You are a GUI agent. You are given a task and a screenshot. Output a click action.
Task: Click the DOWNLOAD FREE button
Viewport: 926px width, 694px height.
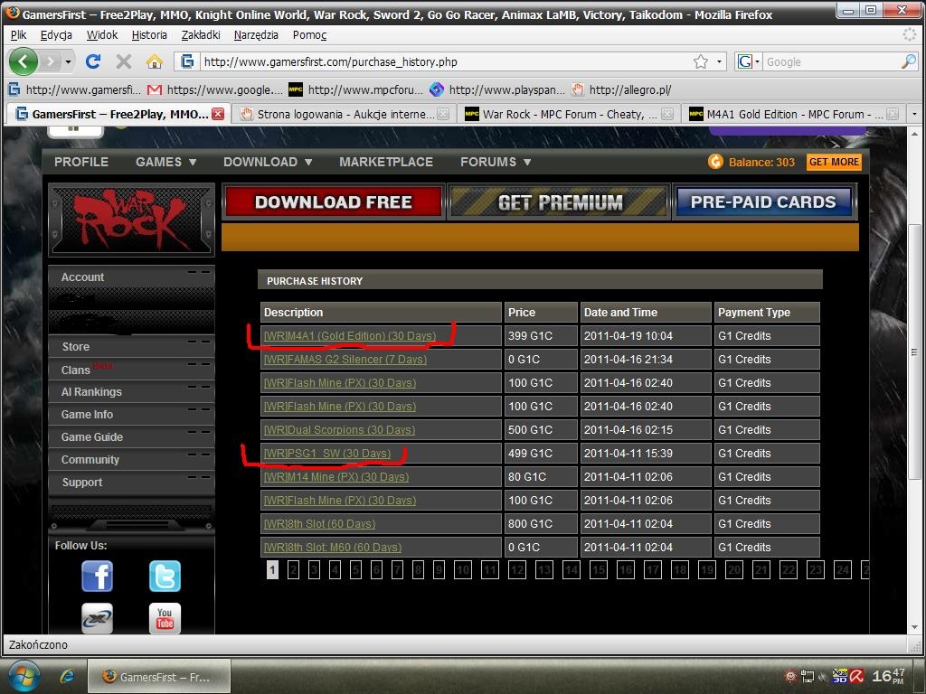(x=333, y=202)
